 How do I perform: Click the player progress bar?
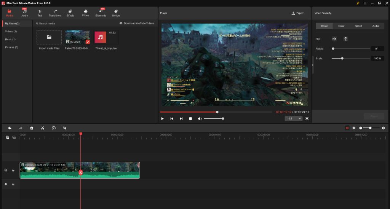coord(216,112)
